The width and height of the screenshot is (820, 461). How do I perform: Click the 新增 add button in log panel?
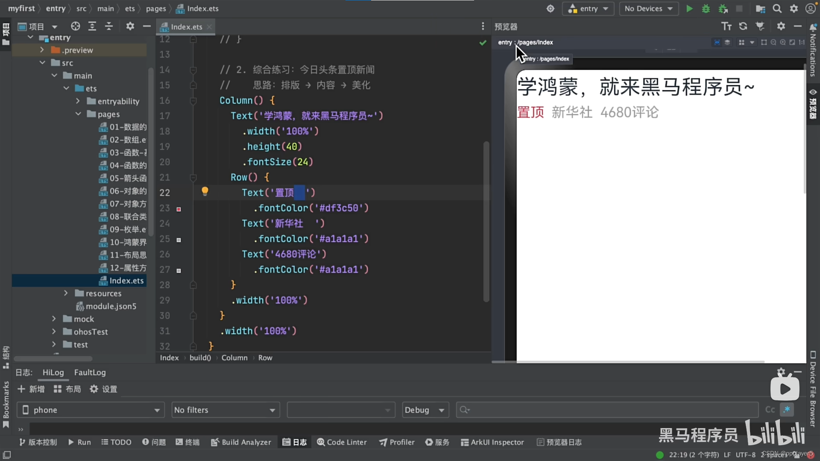tap(31, 389)
